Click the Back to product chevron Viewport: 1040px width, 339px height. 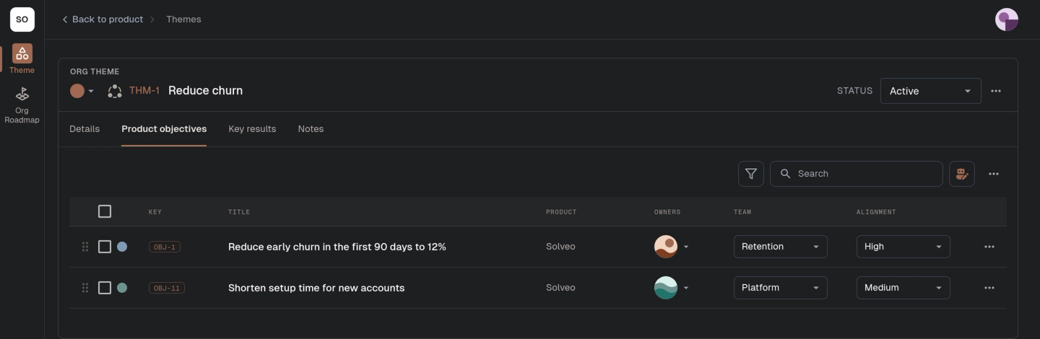pos(65,19)
